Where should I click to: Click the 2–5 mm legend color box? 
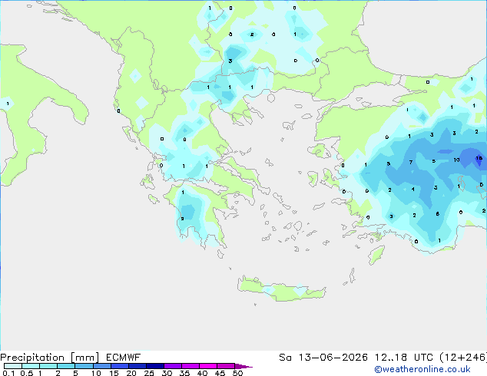66,366
